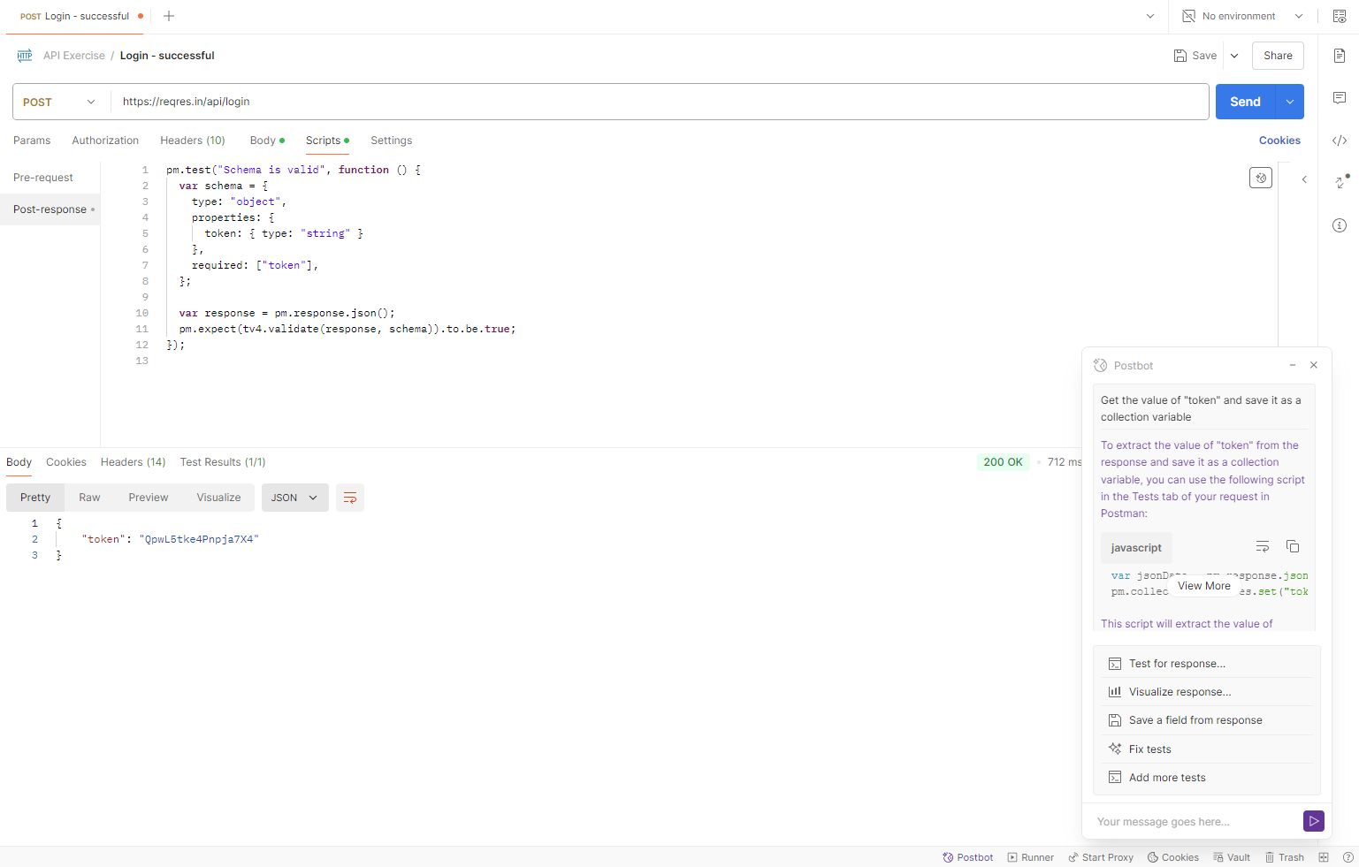
Task: Click the Share button
Action: (x=1277, y=56)
